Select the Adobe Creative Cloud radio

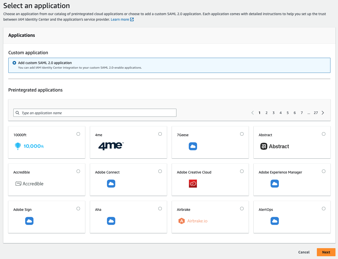[242, 171]
